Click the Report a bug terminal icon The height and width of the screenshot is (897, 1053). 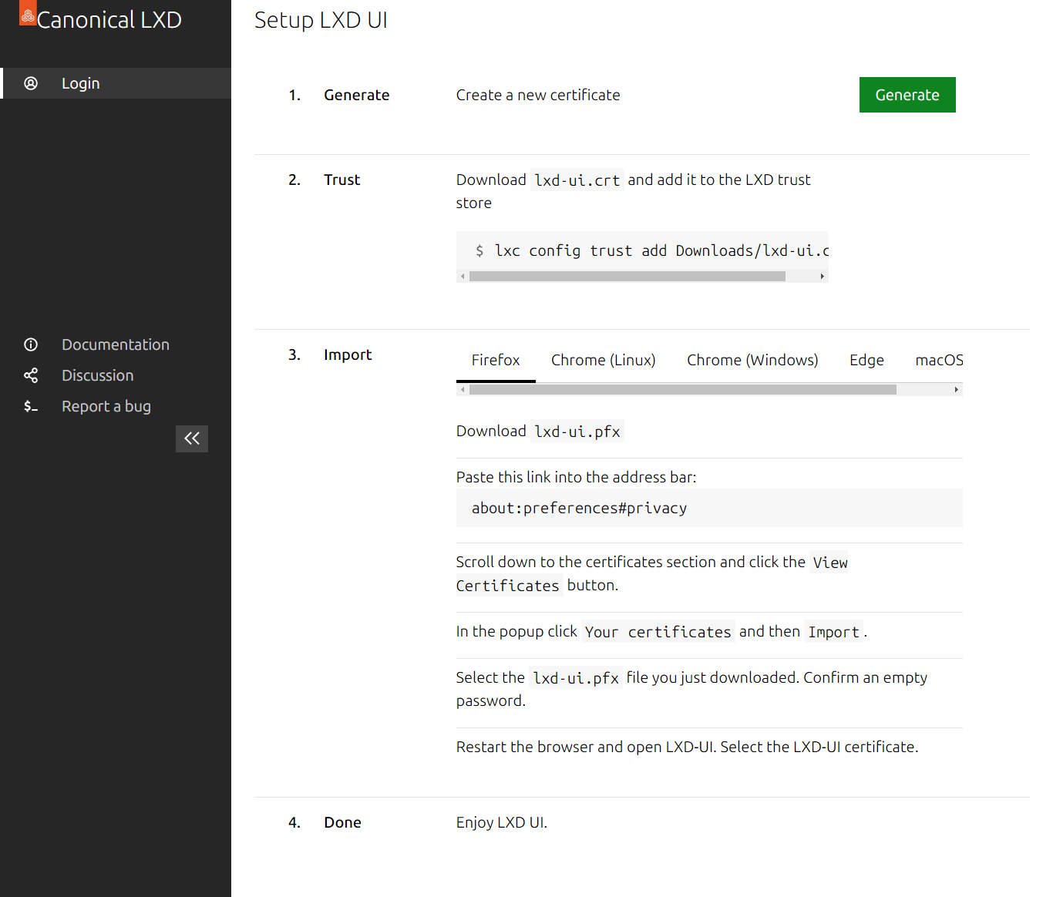pyautogui.click(x=31, y=406)
